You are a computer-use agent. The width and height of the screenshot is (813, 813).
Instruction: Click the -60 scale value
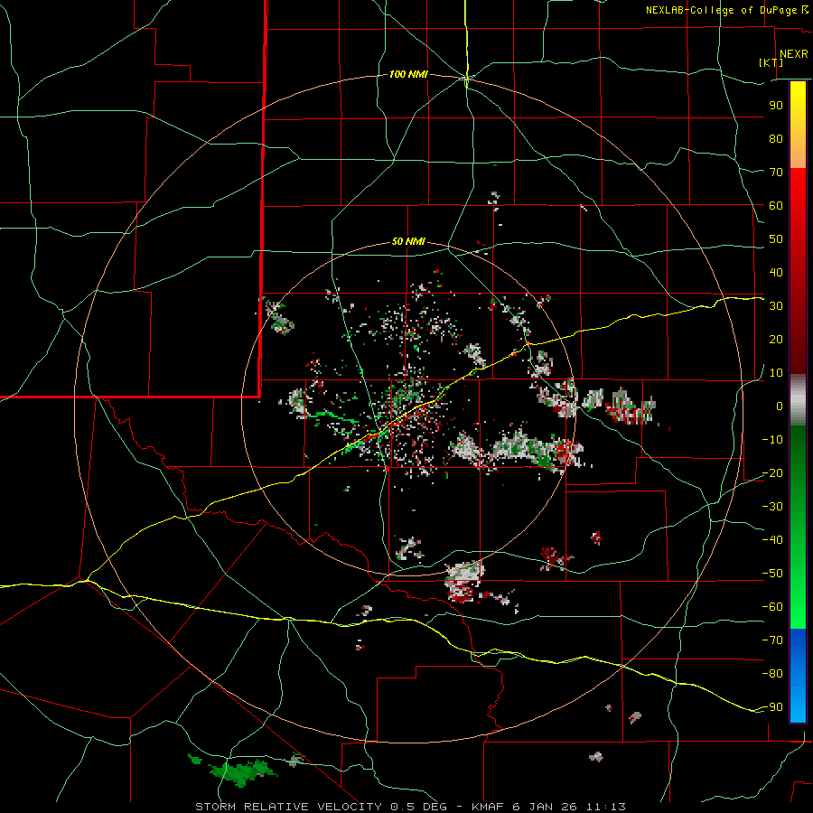pos(772,607)
